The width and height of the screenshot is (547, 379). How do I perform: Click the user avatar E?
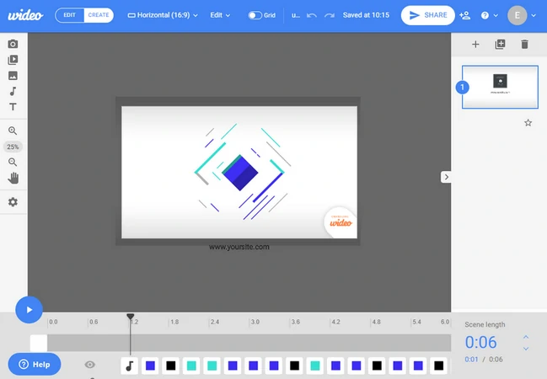point(517,15)
